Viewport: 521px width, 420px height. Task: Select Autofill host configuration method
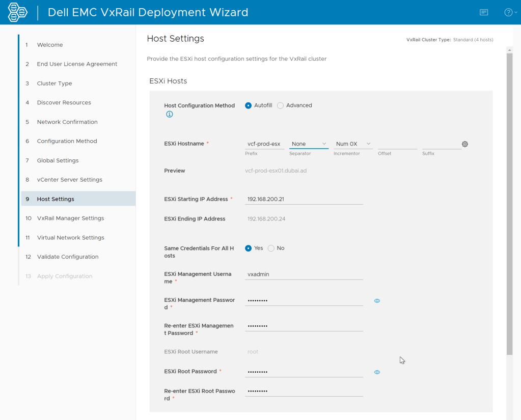(249, 105)
